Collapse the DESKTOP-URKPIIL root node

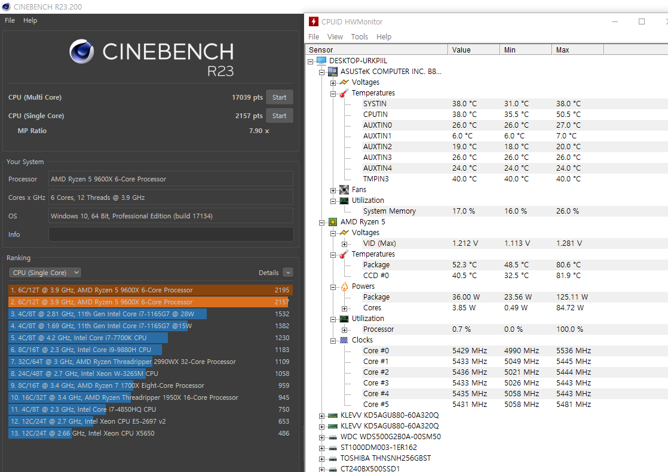coord(311,61)
